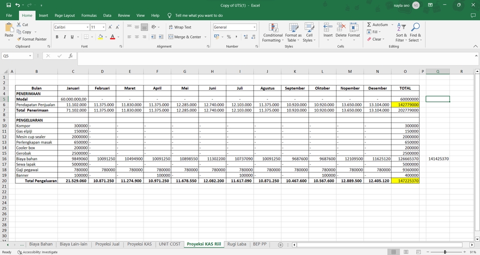Open Sort & Filter menu
This screenshot has height=255, width=480.
401,32
